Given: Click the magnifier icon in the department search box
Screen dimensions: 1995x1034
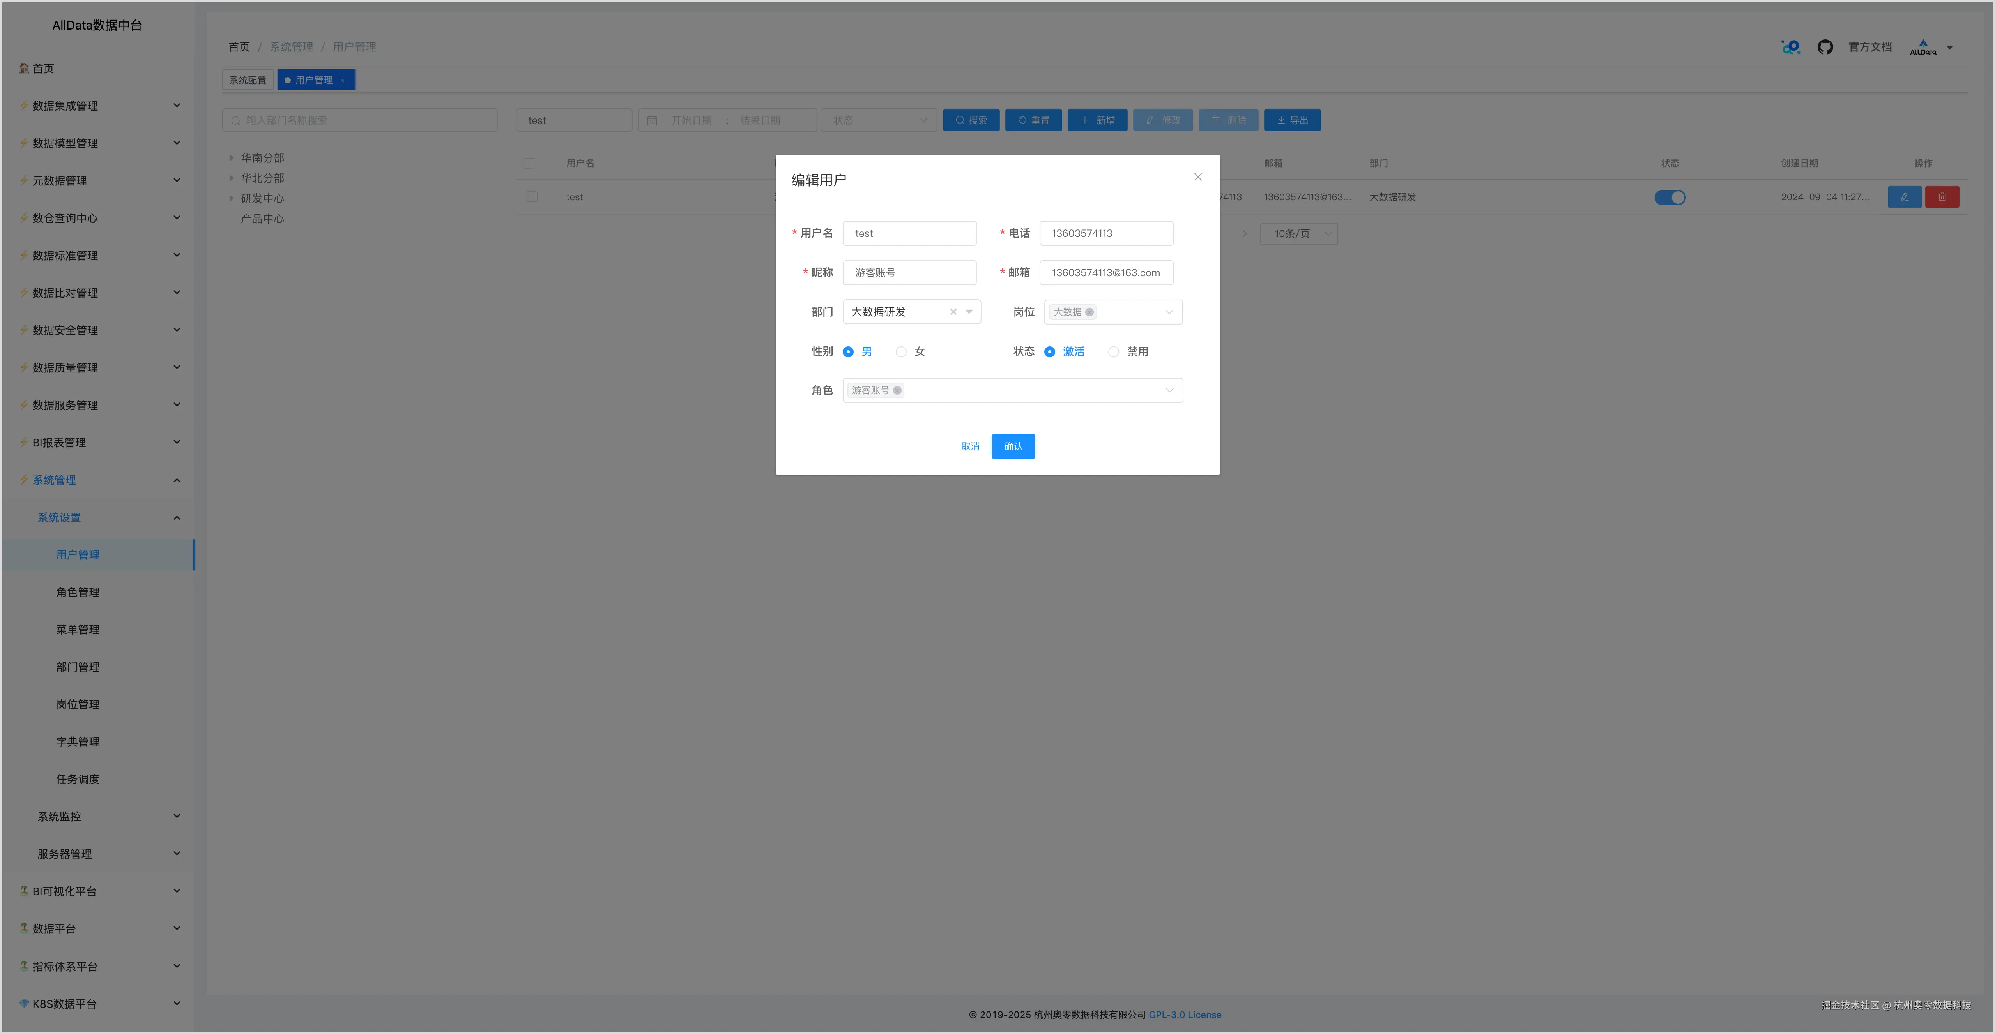Looking at the screenshot, I should click(236, 120).
